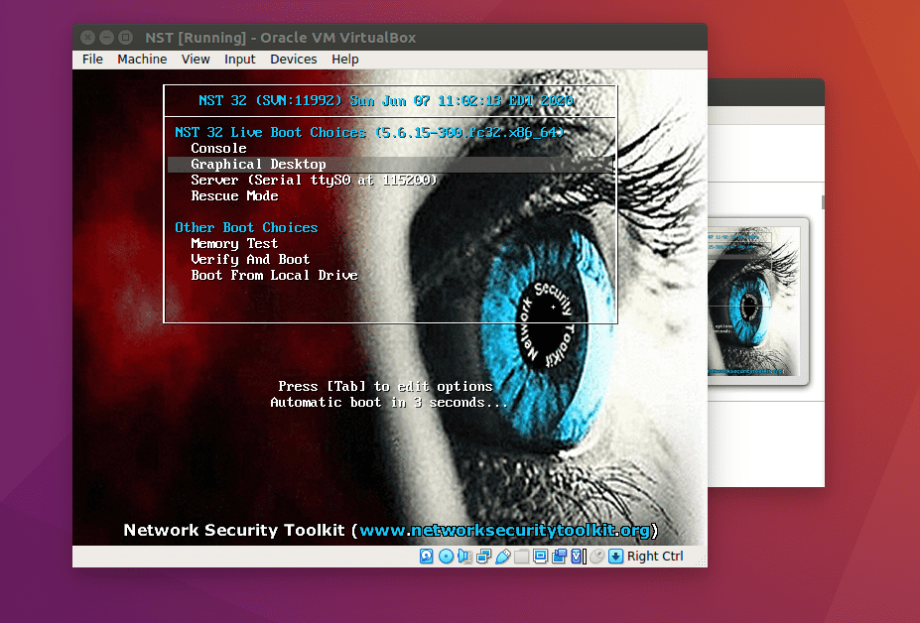Image resolution: width=920 pixels, height=623 pixels.
Task: Click the hard disk activity status icon
Action: point(427,557)
